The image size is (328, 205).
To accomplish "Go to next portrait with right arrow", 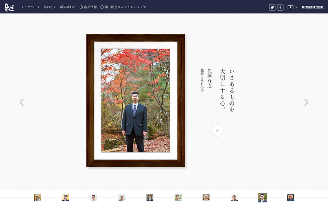I will click(x=306, y=103).
